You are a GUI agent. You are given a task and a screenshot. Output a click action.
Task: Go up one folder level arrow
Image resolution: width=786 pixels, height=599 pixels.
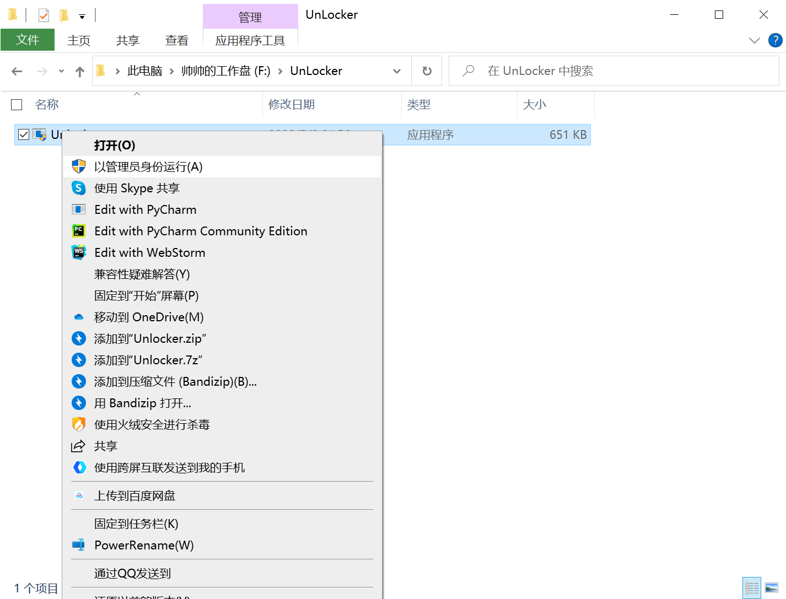tap(80, 71)
